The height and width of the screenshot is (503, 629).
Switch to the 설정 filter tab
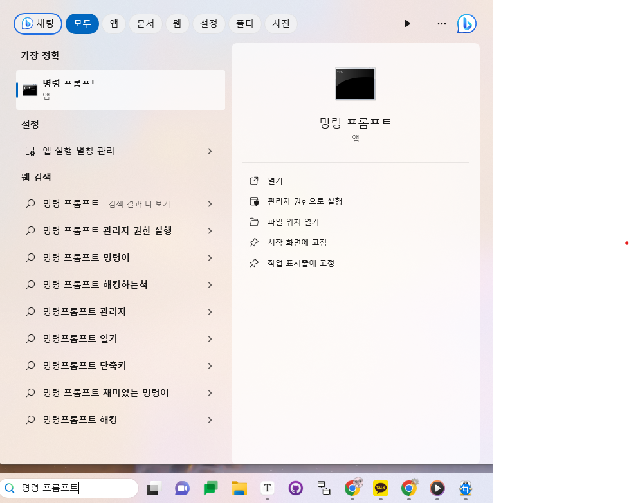[x=208, y=24]
